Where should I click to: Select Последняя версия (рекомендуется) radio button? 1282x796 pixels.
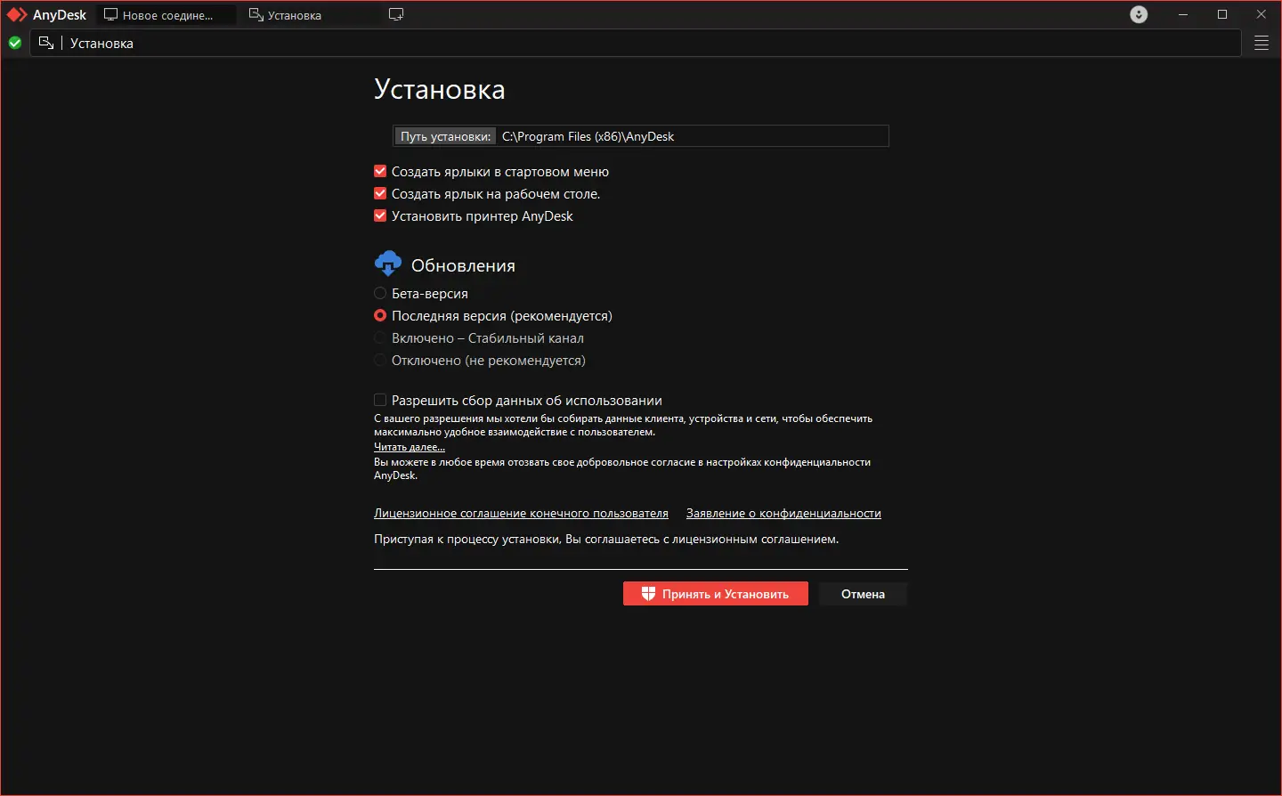[380, 315]
